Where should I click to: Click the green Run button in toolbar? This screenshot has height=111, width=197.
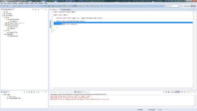(x=49, y=6)
